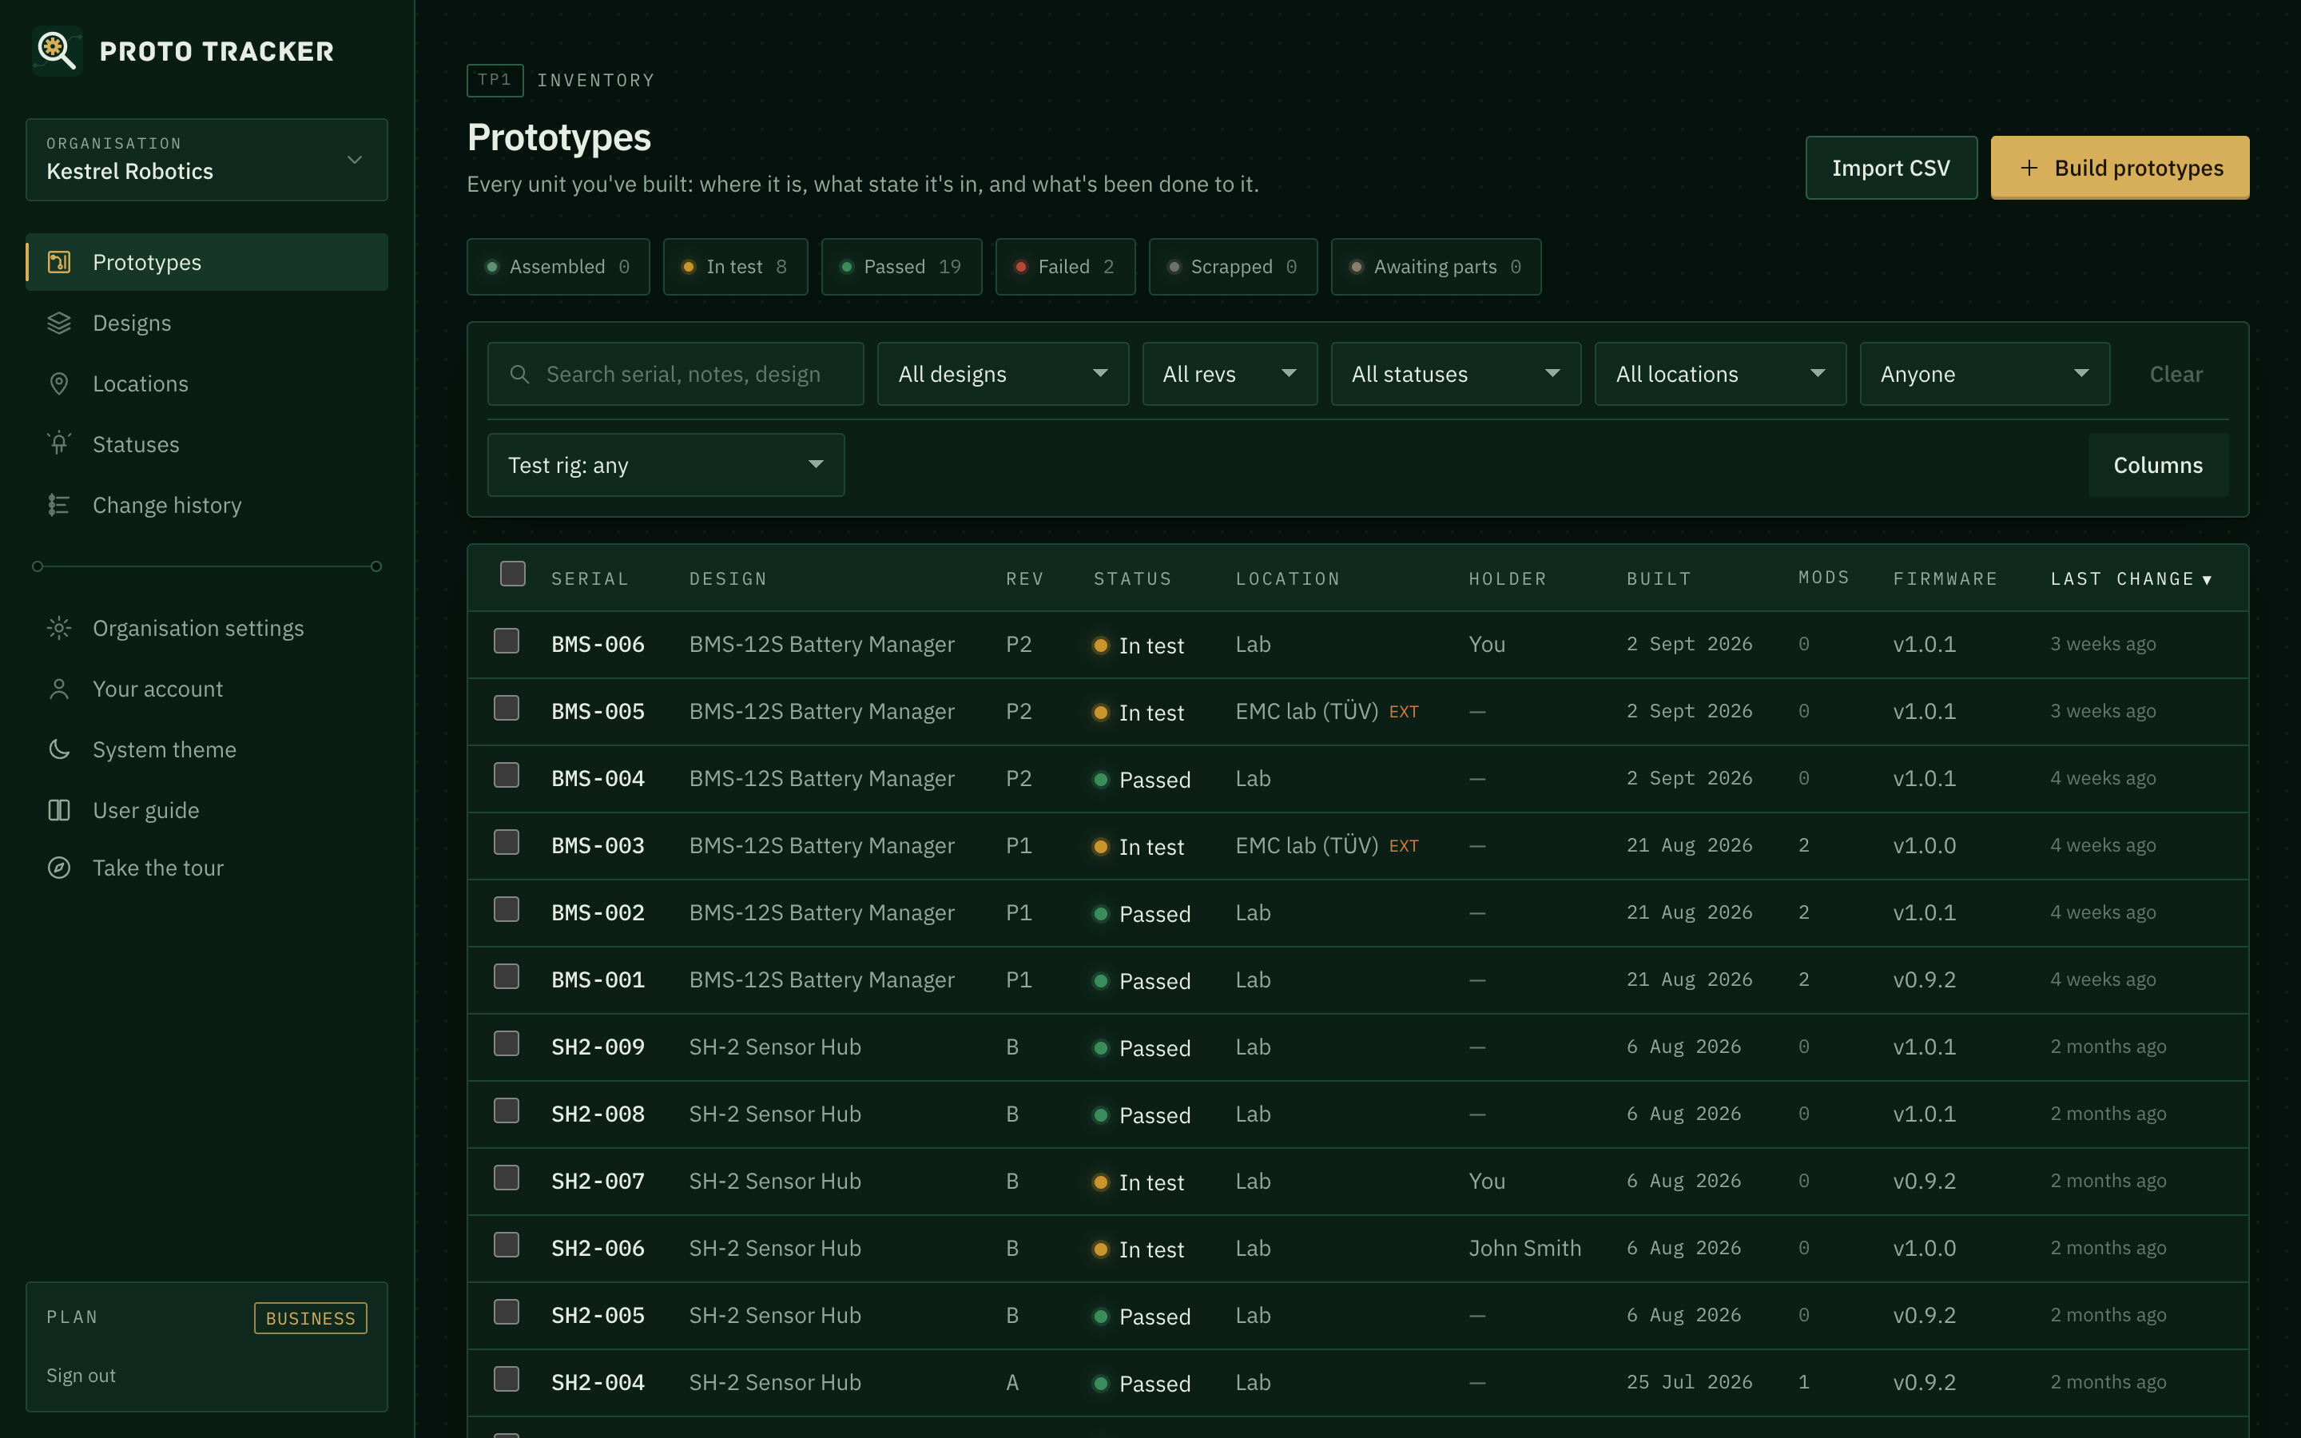Click the Proto Tracker magnifier logo icon

57,50
